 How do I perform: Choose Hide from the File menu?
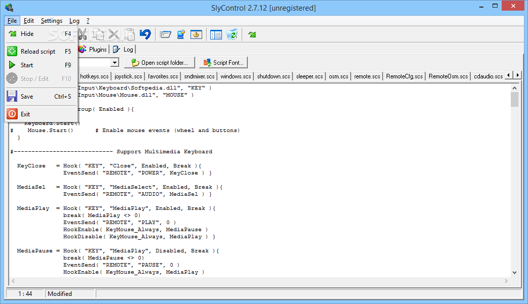pos(42,33)
